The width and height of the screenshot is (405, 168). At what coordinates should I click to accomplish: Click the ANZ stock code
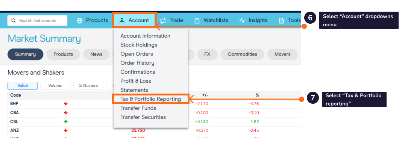pyautogui.click(x=14, y=130)
